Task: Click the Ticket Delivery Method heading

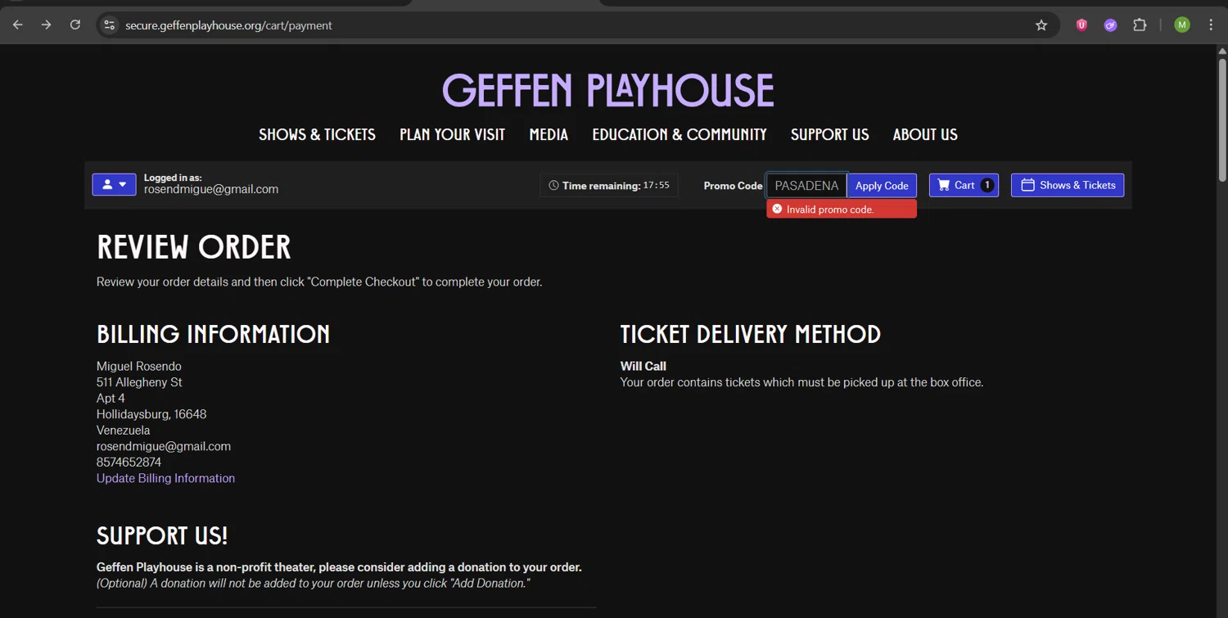Action: tap(751, 334)
